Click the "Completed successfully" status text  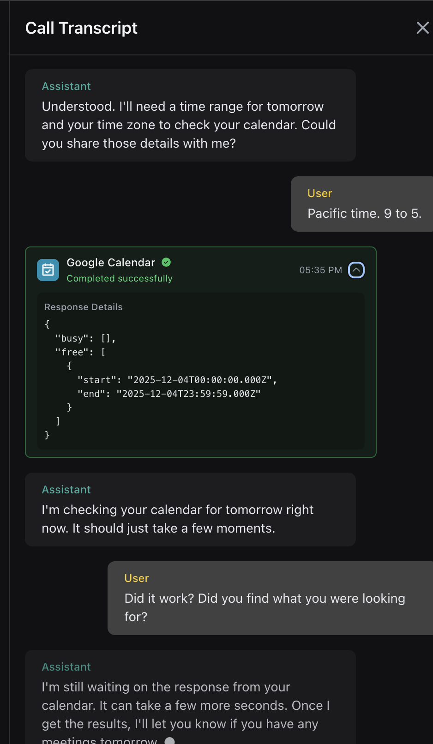coord(120,278)
